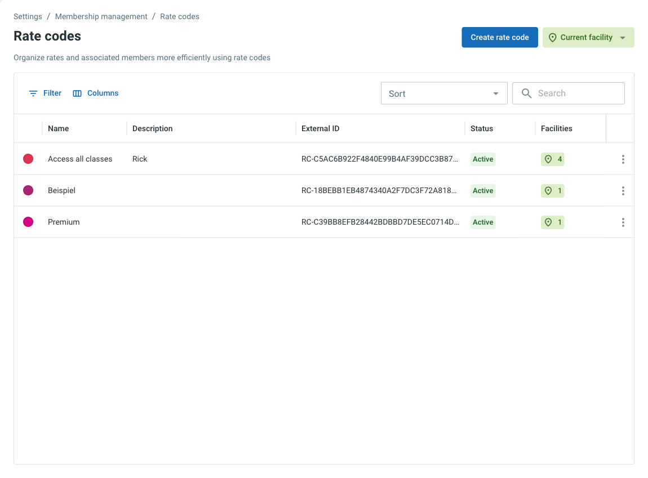The height and width of the screenshot is (478, 648).
Task: Click Active status in Beispiel row
Action: click(x=483, y=191)
